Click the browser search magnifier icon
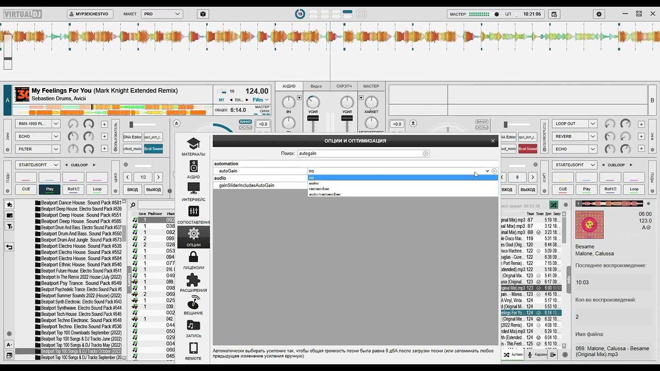The image size is (660, 371). [x=133, y=205]
